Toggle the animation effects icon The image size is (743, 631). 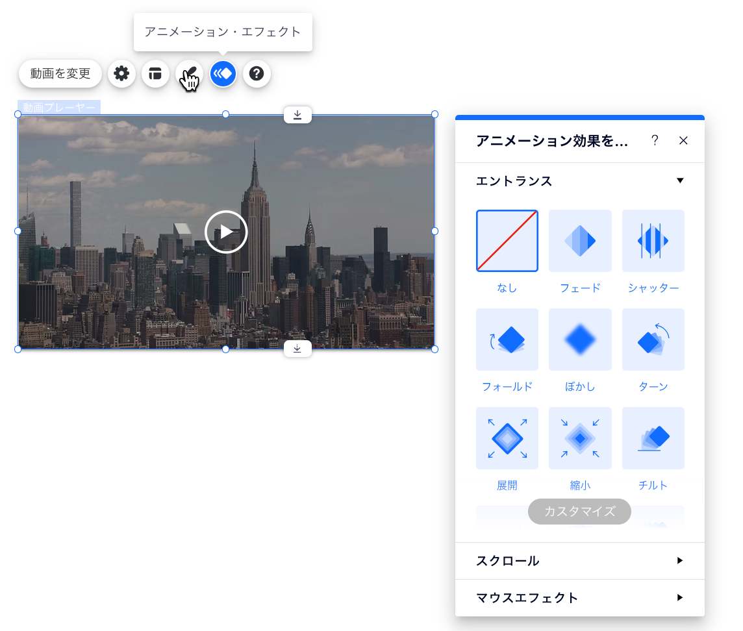pyautogui.click(x=223, y=73)
